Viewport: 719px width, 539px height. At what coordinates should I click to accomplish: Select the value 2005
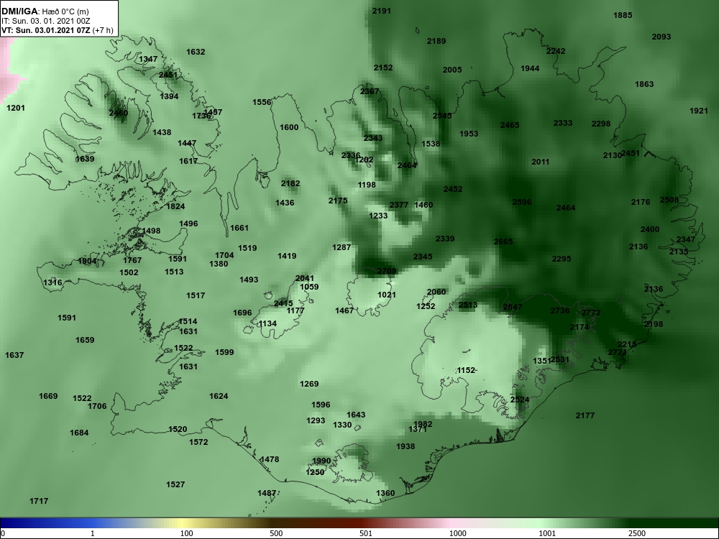452,70
